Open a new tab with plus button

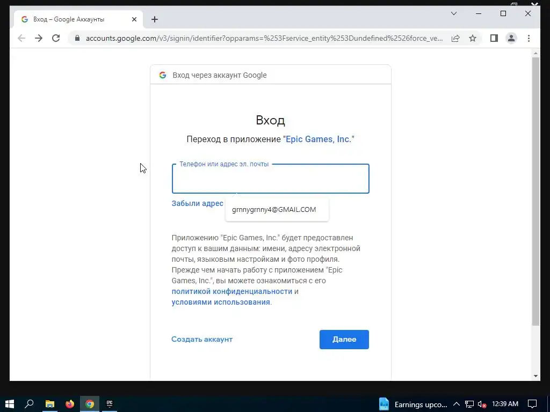point(154,19)
